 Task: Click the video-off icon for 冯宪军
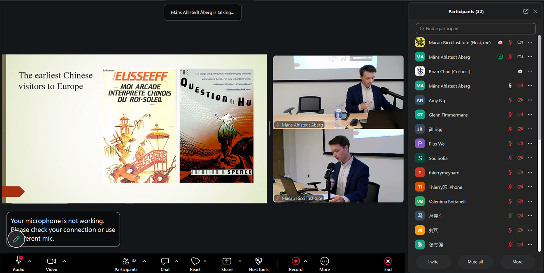click(520, 216)
